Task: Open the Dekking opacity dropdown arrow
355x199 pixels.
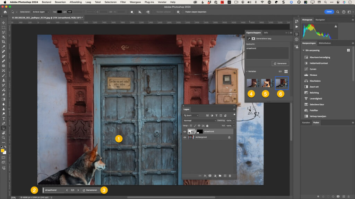Action: point(234,121)
